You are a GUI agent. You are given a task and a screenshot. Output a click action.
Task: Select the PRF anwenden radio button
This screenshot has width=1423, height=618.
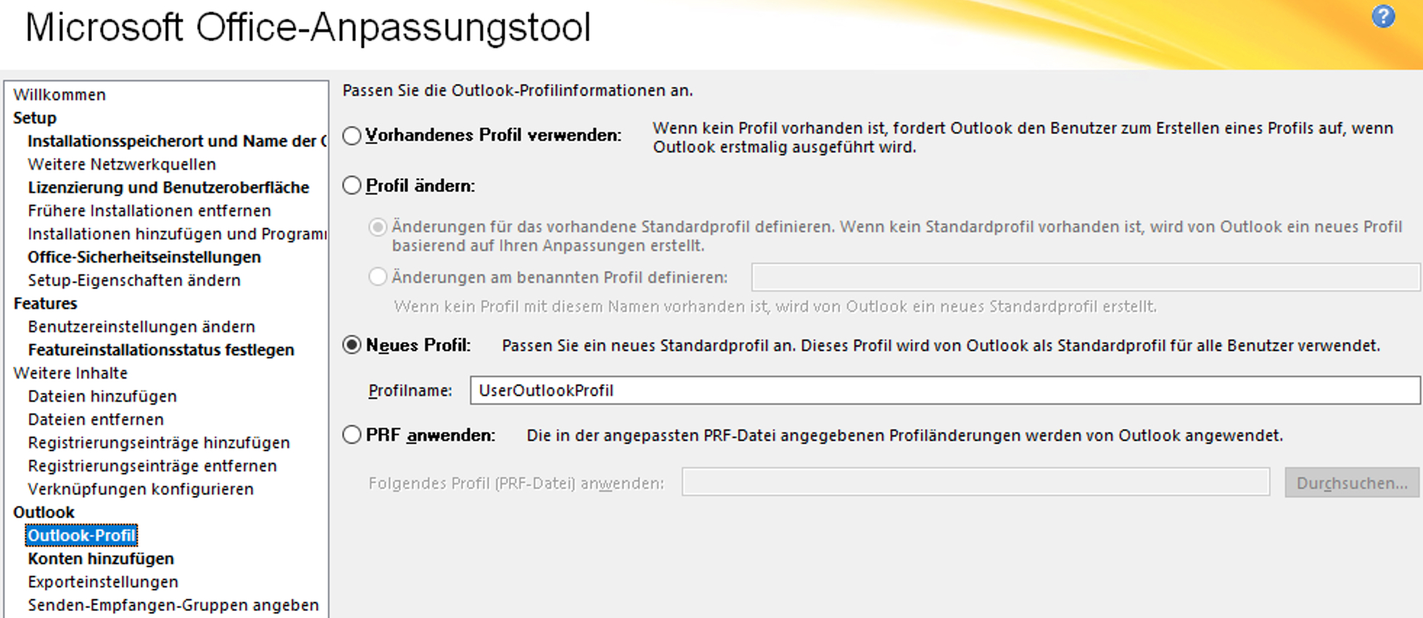[x=352, y=435]
